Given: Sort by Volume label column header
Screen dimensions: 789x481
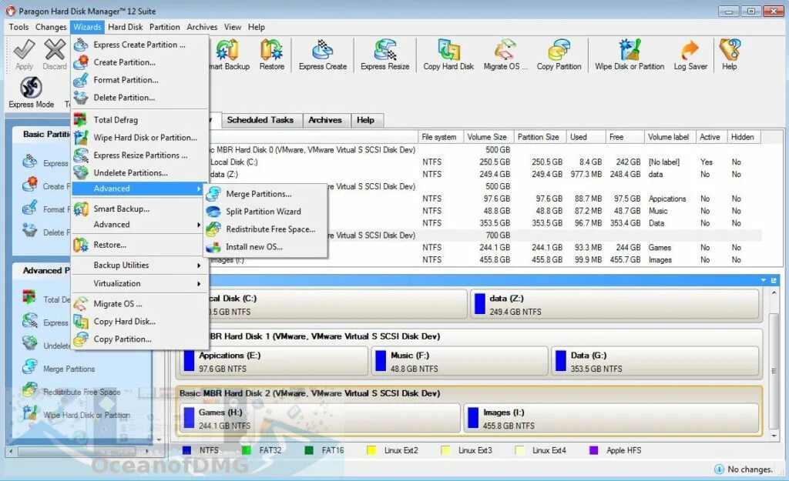Looking at the screenshot, I should pos(670,137).
